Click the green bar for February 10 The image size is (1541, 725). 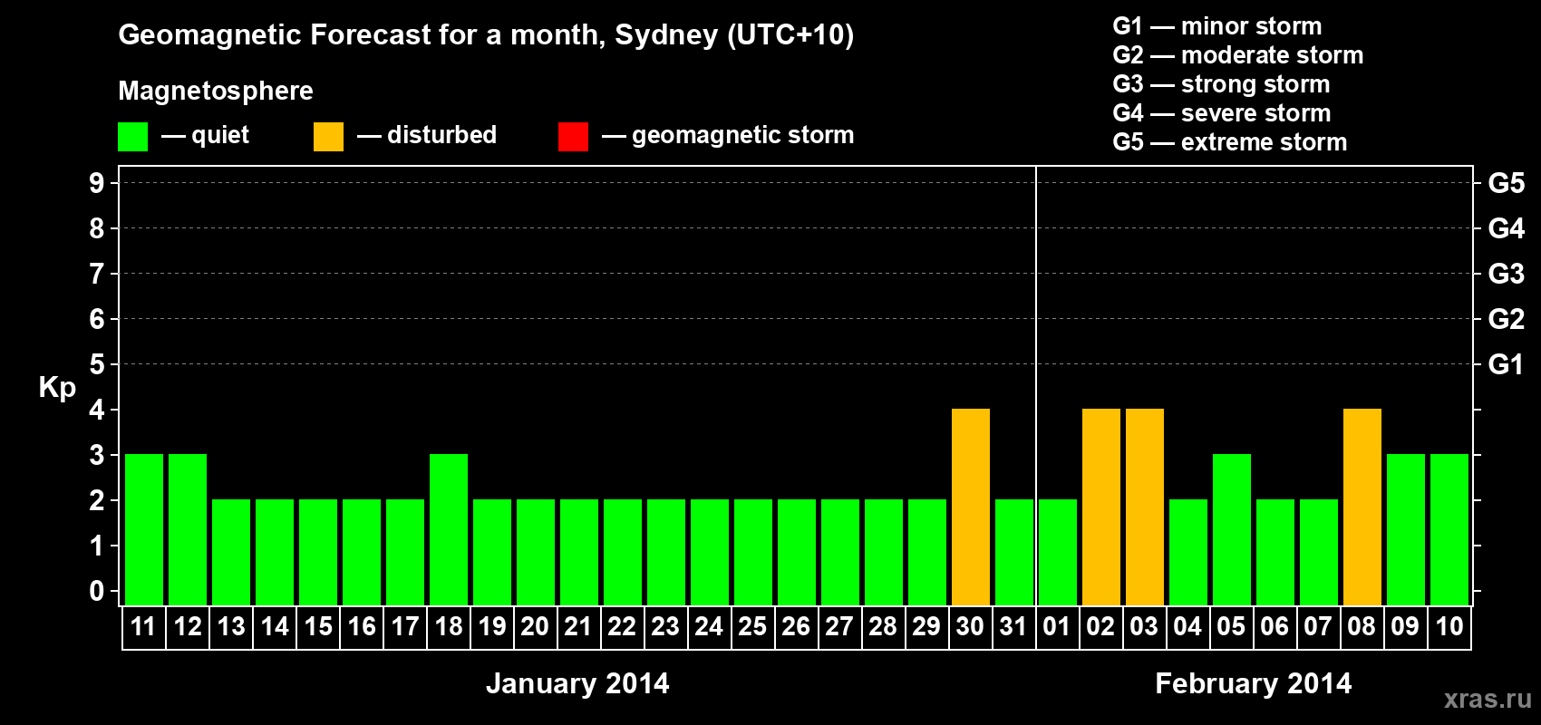(1449, 529)
